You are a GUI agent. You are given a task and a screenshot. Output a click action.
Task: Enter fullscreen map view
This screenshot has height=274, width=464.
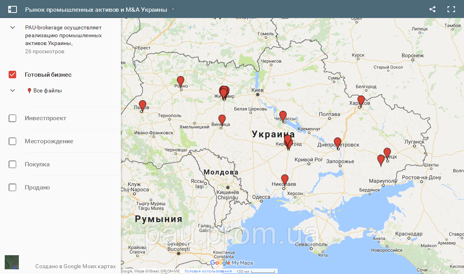pos(451,9)
